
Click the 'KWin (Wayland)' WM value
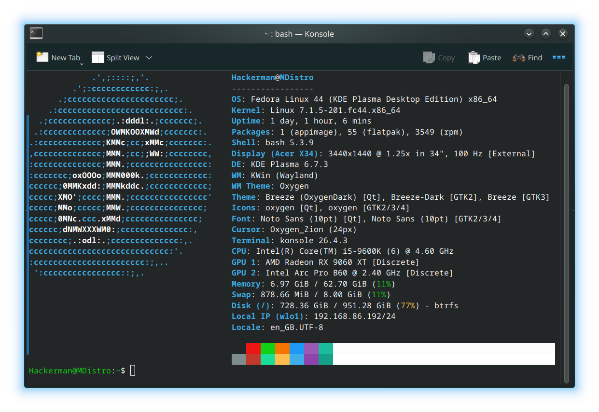[285, 175]
